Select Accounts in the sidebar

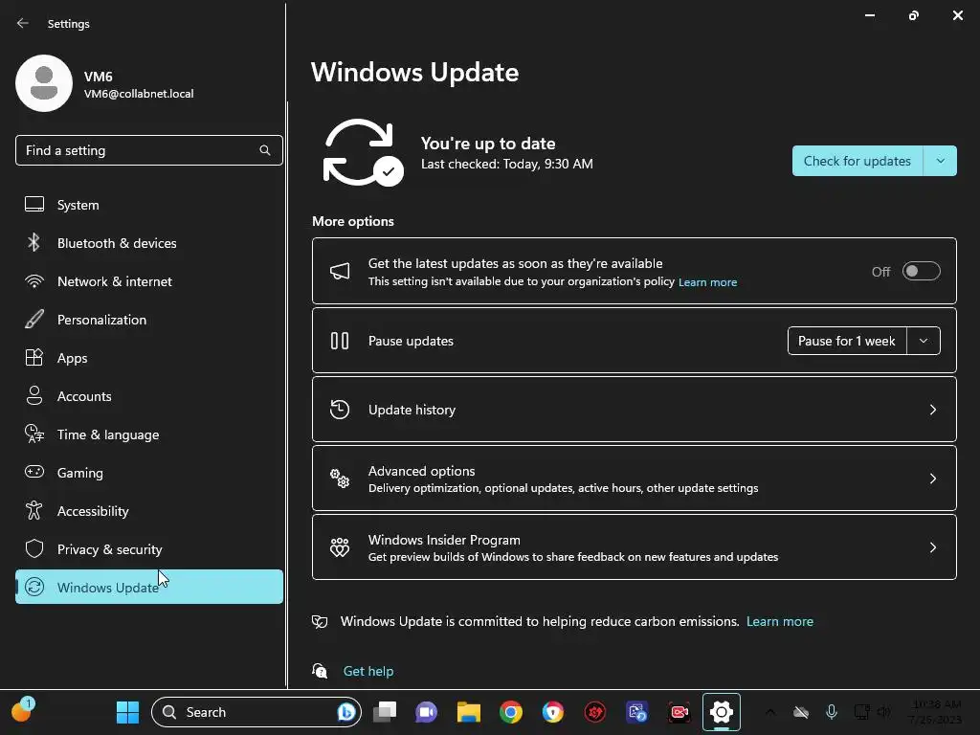click(x=148, y=396)
